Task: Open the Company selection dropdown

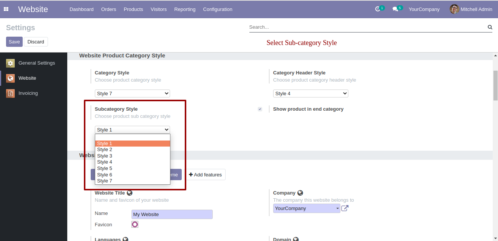Action: [307, 208]
